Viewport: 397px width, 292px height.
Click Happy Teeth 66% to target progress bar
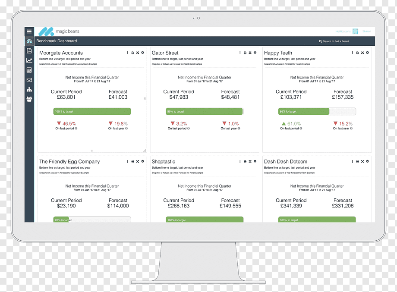pyautogui.click(x=317, y=111)
